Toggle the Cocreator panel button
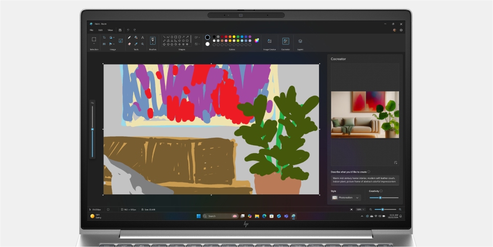 click(285, 41)
